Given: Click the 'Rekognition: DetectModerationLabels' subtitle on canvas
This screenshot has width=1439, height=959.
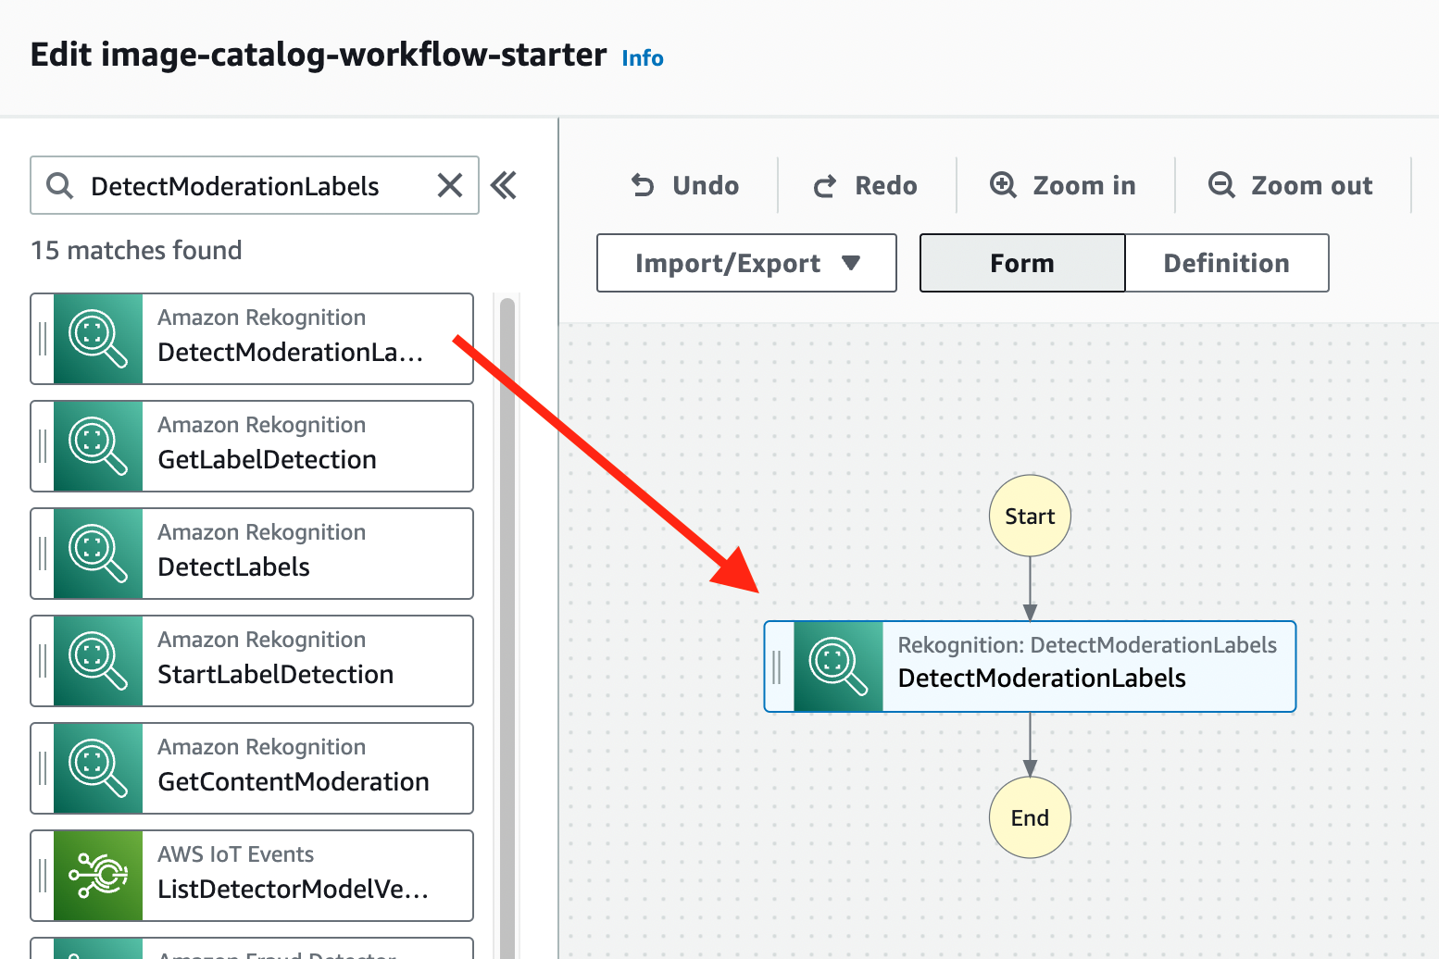Looking at the screenshot, I should click(x=1088, y=645).
